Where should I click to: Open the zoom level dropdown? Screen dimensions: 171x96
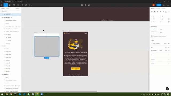[x=168, y=5]
